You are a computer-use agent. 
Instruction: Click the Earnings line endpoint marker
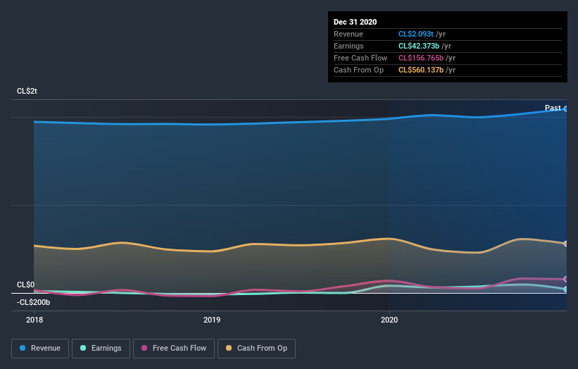[566, 289]
